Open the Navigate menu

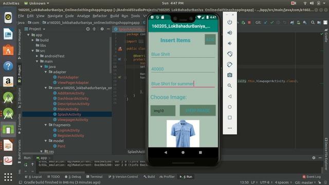tap(55, 16)
